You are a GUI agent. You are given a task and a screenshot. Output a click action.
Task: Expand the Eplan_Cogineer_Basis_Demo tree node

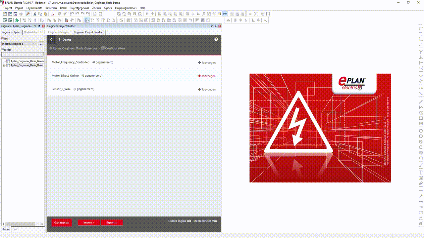click(4, 65)
